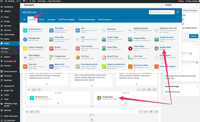The width and height of the screenshot is (200, 122).
Task: Open Comments in the admin sidebar
Action: tap(8, 61)
